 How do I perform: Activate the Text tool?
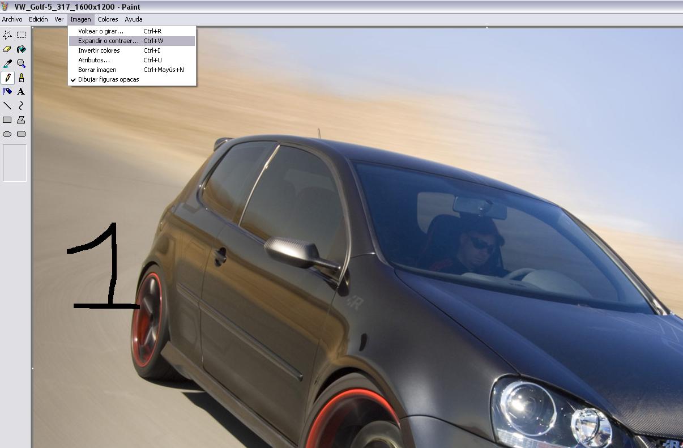click(x=21, y=91)
